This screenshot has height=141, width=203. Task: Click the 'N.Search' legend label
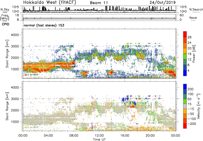[196, 9]
